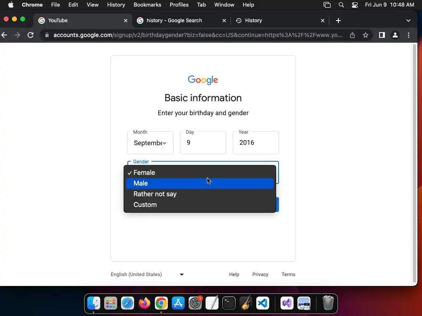The image size is (422, 316).
Task: Open Finder from the Dock
Action: (x=94, y=303)
